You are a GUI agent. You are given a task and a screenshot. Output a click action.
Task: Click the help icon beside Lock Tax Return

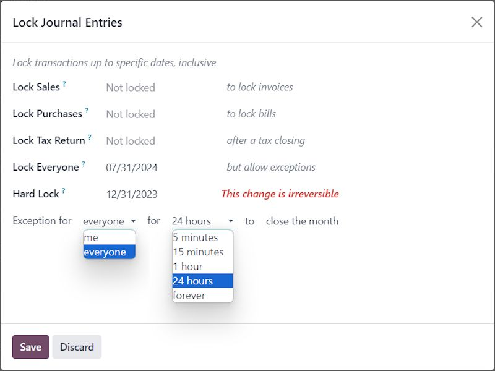90,137
